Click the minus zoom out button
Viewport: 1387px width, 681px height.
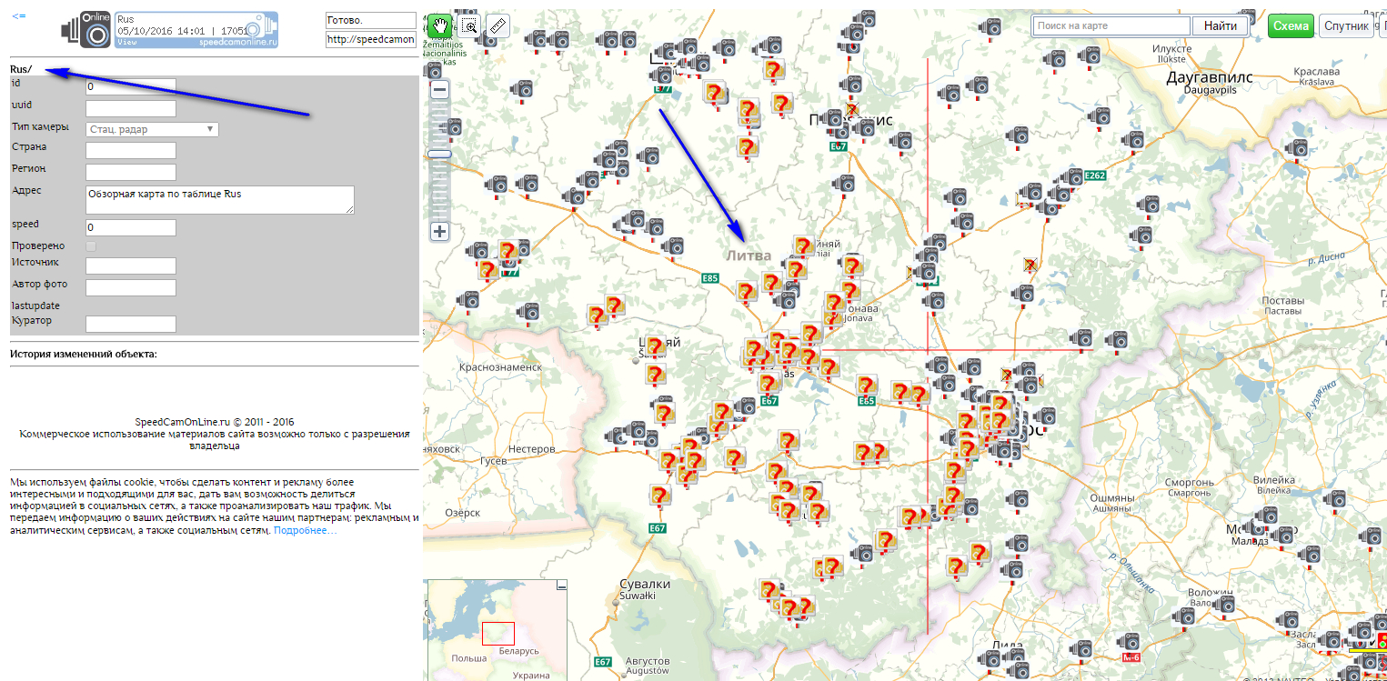coord(439,90)
